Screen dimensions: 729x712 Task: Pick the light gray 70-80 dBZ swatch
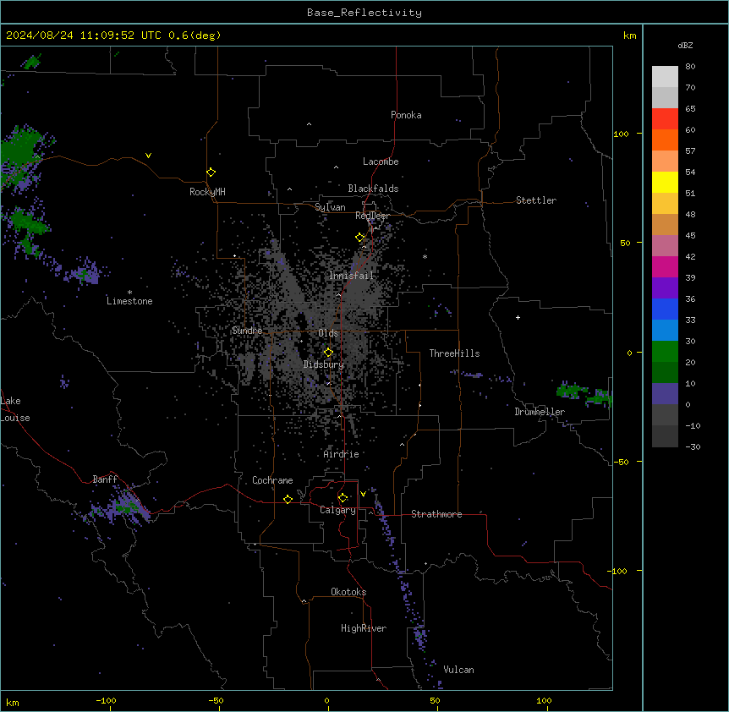[665, 76]
